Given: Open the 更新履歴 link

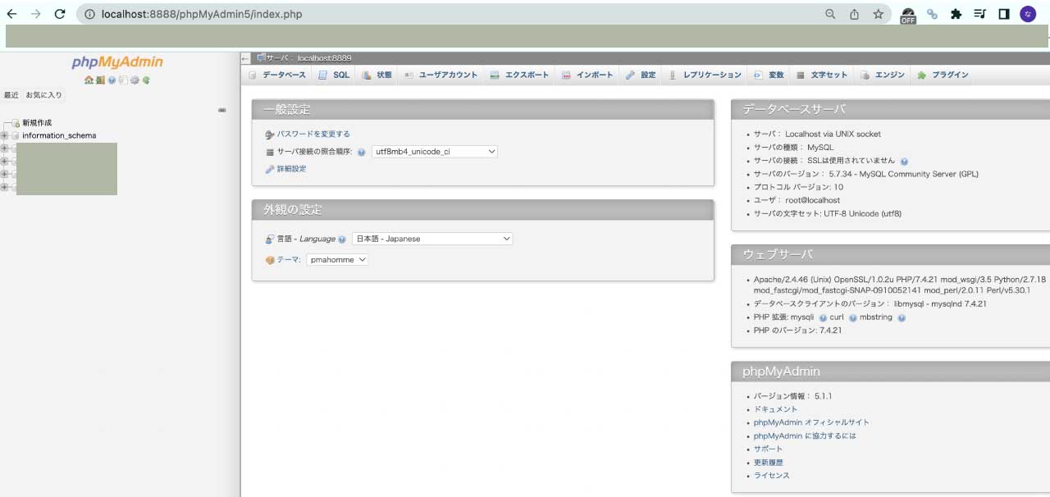Looking at the screenshot, I should [x=769, y=463].
